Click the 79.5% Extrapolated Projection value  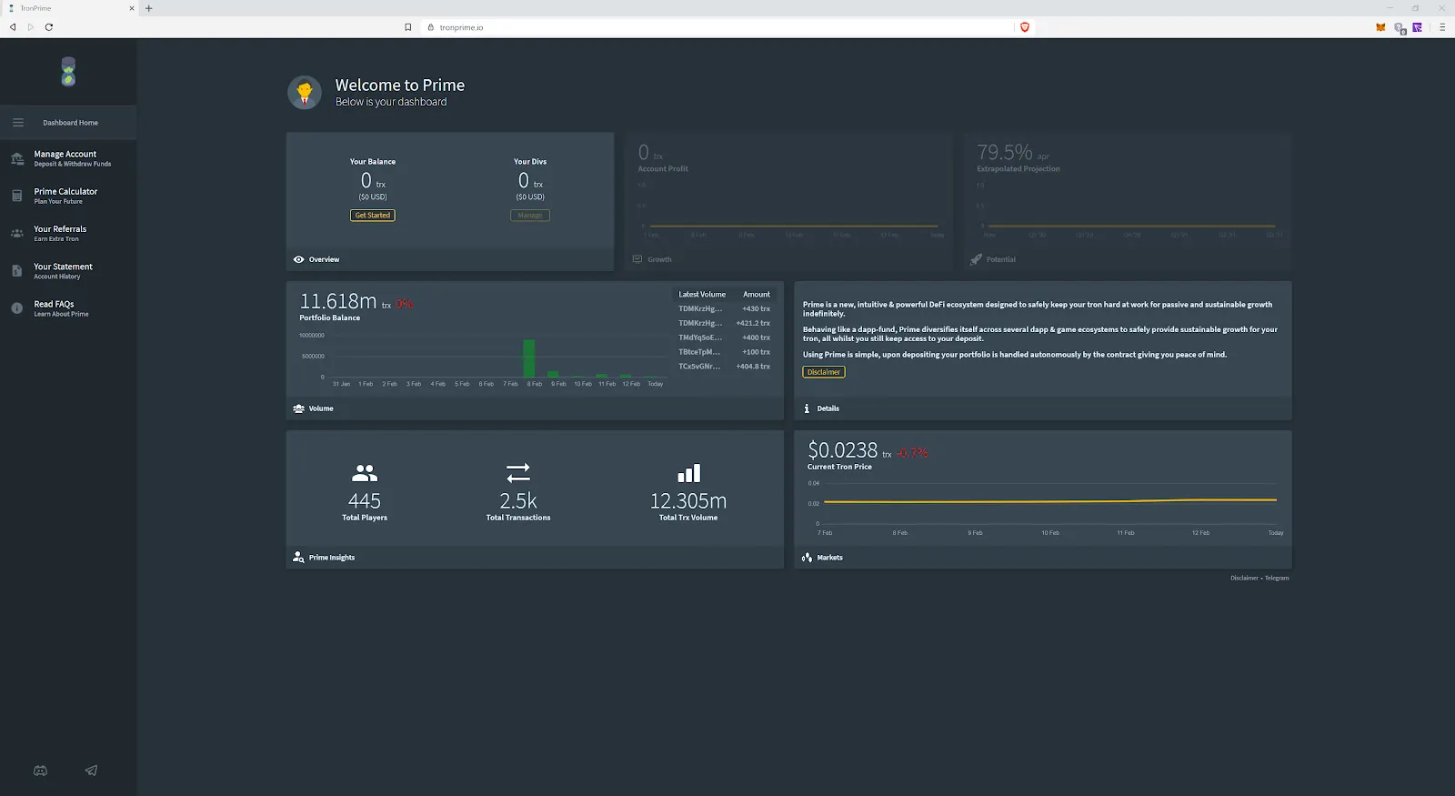click(1005, 152)
